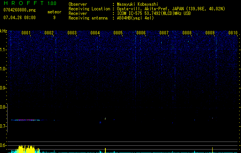Click observer name Masayuki Kobayashi

138,4
